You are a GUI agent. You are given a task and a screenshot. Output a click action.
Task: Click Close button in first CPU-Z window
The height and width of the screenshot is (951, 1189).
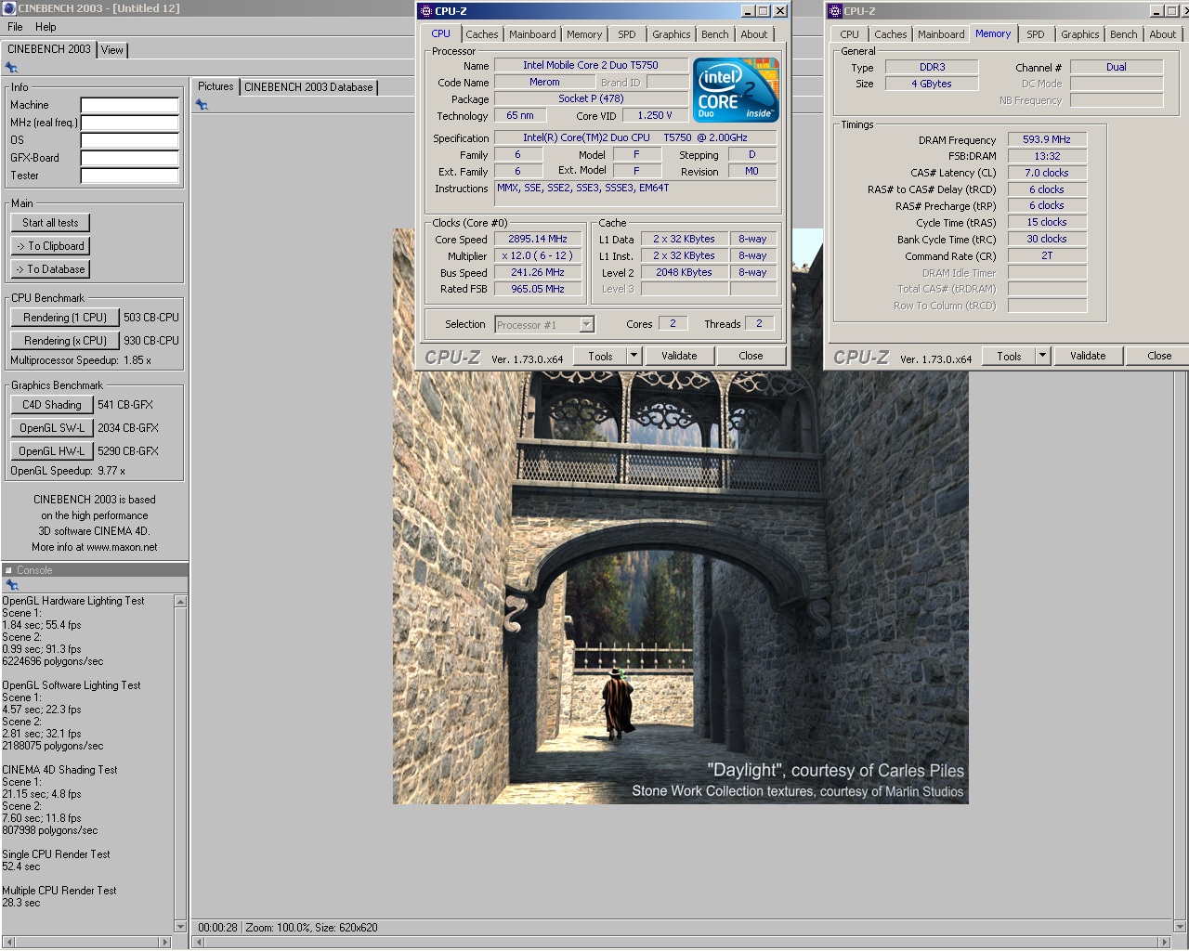coord(751,356)
